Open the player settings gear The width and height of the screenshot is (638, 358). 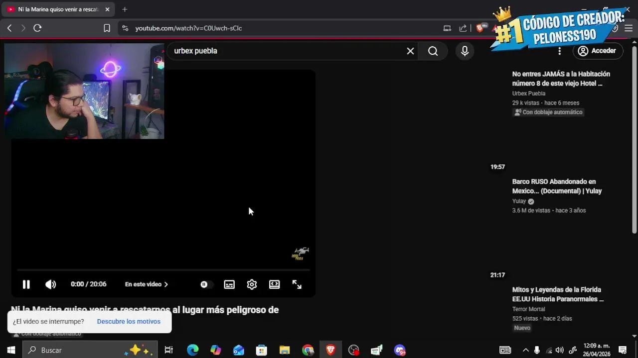(x=252, y=284)
